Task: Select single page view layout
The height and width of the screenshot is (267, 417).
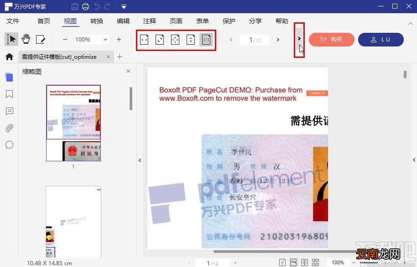Action: tap(282, 262)
